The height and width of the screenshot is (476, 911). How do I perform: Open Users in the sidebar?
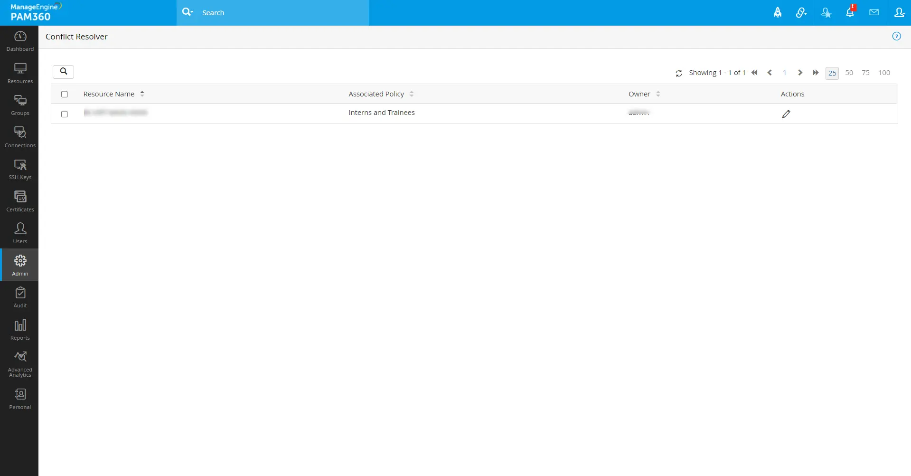[20, 234]
